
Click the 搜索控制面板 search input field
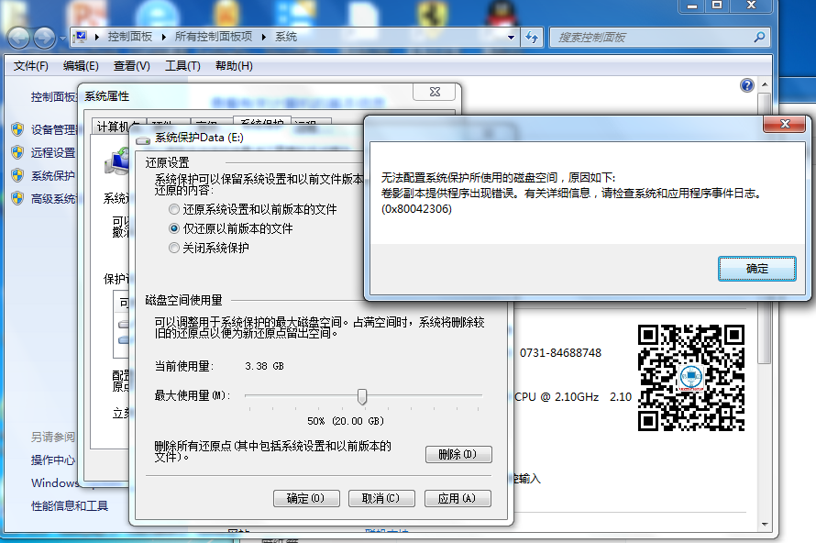[651, 38]
